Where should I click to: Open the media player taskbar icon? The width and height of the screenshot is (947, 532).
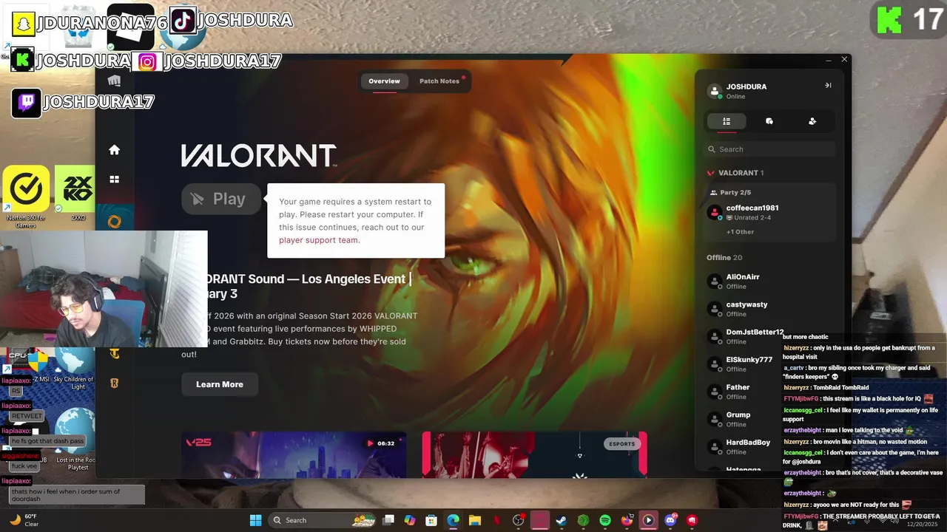648,520
